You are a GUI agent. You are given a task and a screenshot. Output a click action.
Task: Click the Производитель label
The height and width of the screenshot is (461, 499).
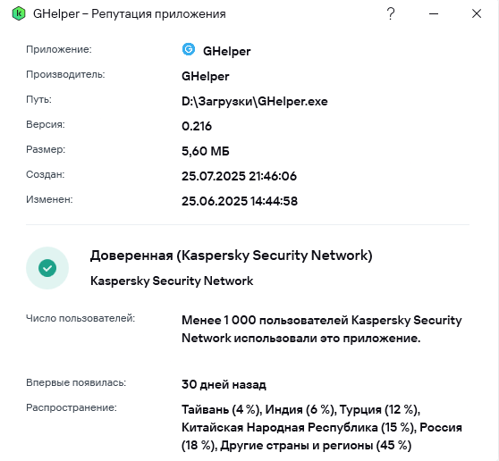(65, 74)
